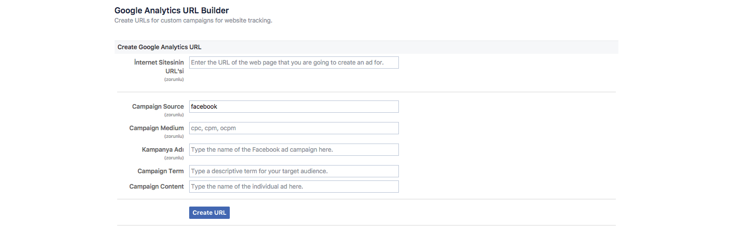Viewport: 732px width, 245px height.
Task: Click the subtitle about custom campaign URLs
Action: point(193,21)
